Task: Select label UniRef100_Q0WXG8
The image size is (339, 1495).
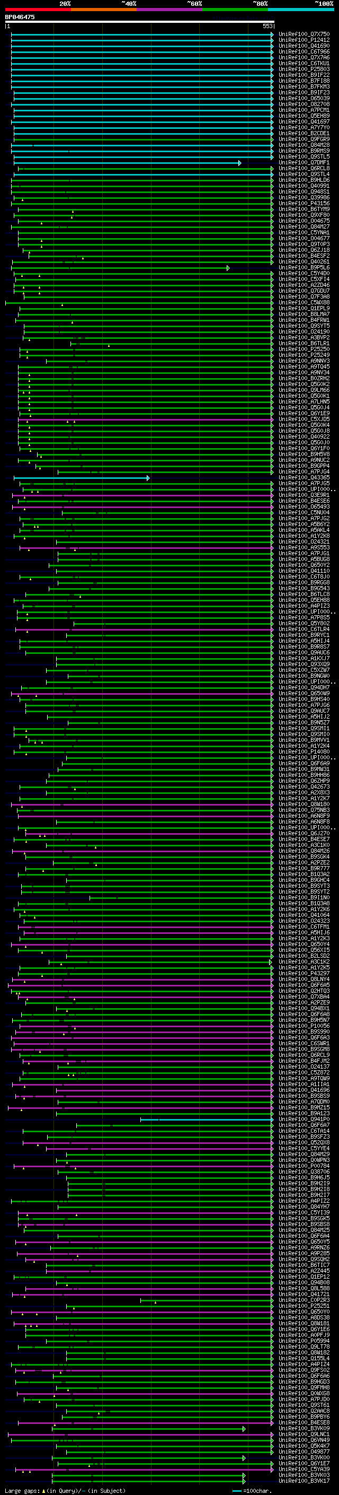Action: 304,1393
